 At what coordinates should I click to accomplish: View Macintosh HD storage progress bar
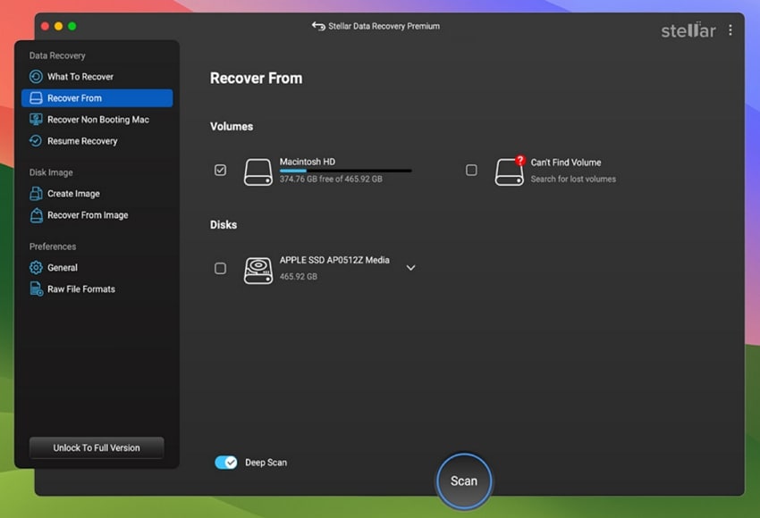pyautogui.click(x=344, y=171)
